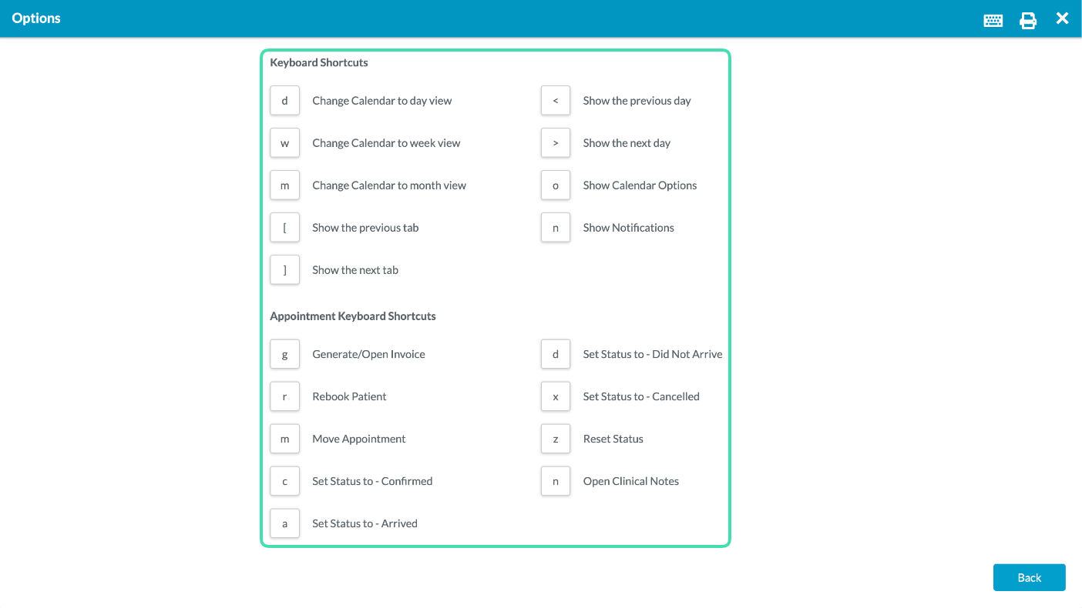The image size is (1082, 608).
Task: Click the 'm' key for month view
Action: tap(284, 185)
